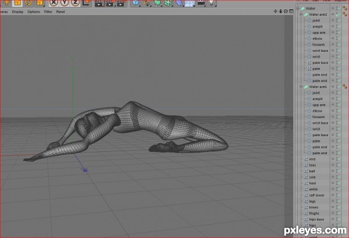Collapse the Water object tree
Viewport: 349px width, 238px height.
click(x=298, y=9)
